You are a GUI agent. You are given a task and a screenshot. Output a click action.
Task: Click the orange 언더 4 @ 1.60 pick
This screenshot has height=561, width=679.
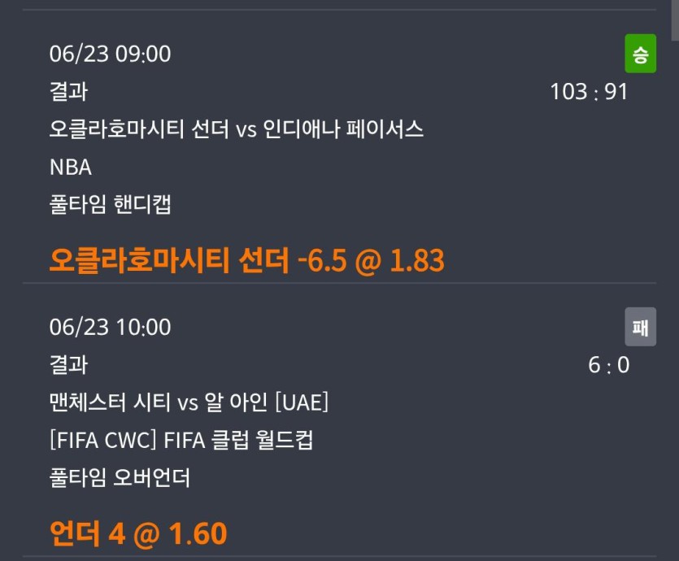[x=138, y=533]
